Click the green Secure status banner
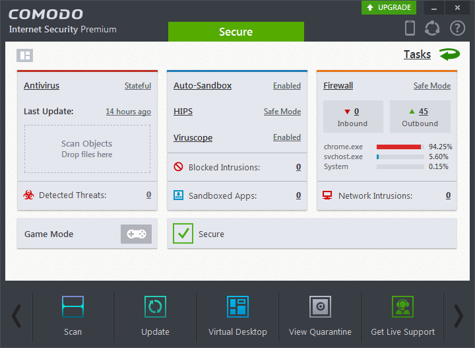Image resolution: width=475 pixels, height=348 pixels. [236, 32]
